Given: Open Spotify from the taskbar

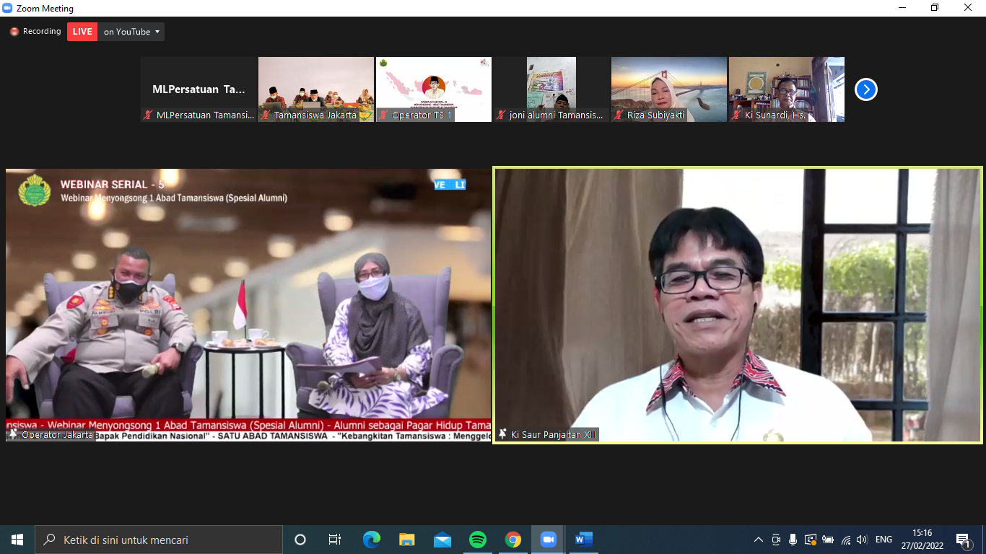Looking at the screenshot, I should (477, 540).
